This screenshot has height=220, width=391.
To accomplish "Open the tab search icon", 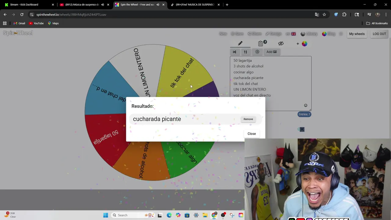I will 357,14.
